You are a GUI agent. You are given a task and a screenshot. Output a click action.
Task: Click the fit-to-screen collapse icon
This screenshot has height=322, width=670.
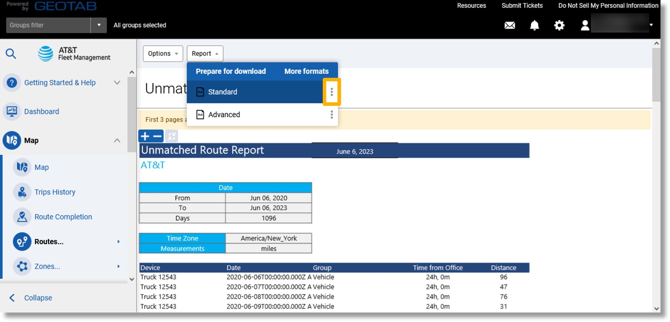[172, 136]
